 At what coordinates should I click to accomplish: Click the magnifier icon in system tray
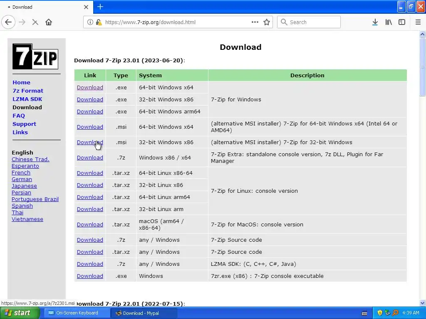[396, 313]
